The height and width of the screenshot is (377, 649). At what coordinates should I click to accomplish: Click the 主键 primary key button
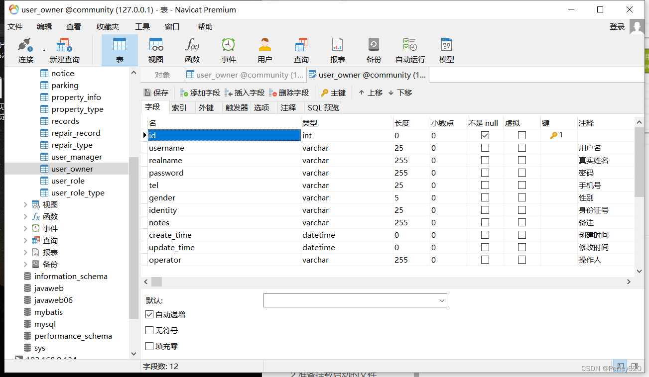333,93
